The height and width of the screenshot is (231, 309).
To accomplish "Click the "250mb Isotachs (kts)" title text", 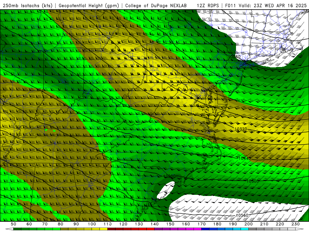I will 28,5.
